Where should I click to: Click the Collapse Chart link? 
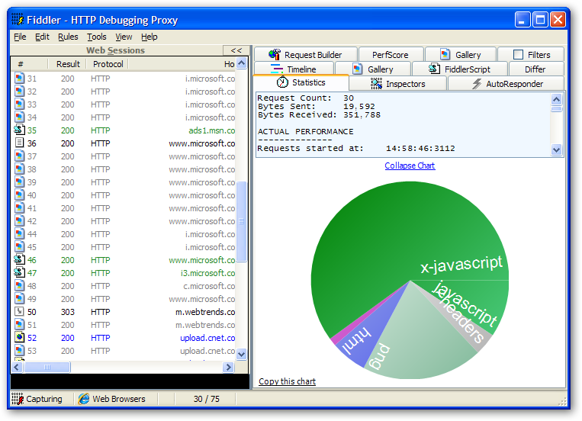click(x=410, y=166)
